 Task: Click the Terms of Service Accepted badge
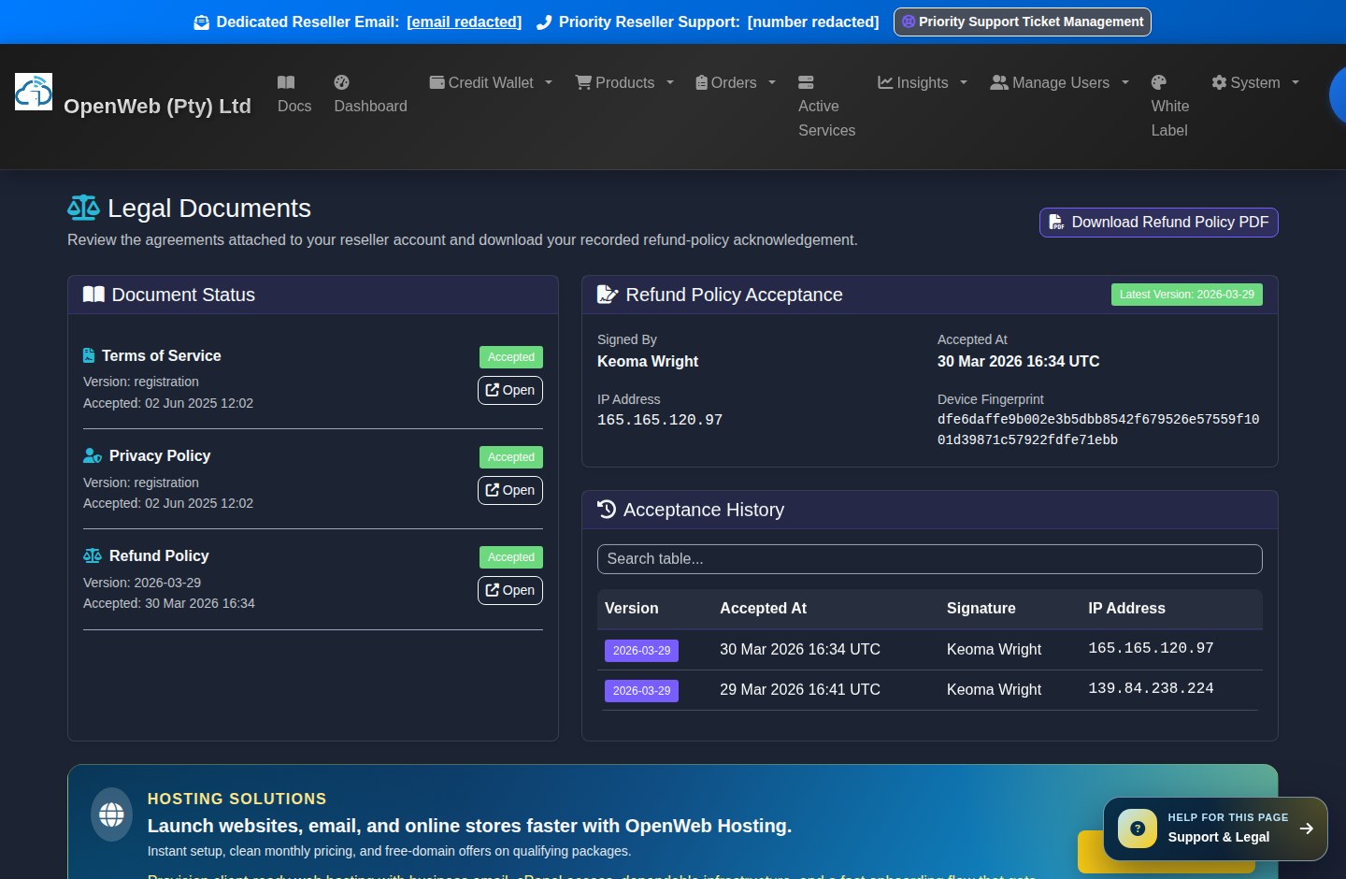[511, 357]
